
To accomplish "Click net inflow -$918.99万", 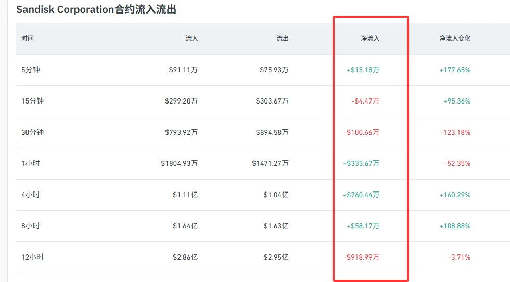I will tap(361, 257).
